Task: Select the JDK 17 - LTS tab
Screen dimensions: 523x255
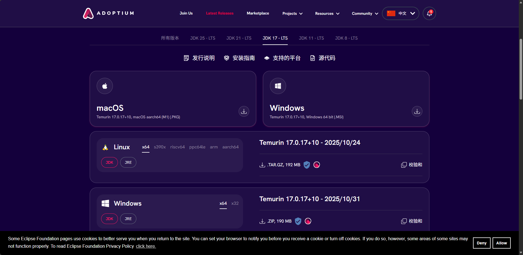Action: 275,38
